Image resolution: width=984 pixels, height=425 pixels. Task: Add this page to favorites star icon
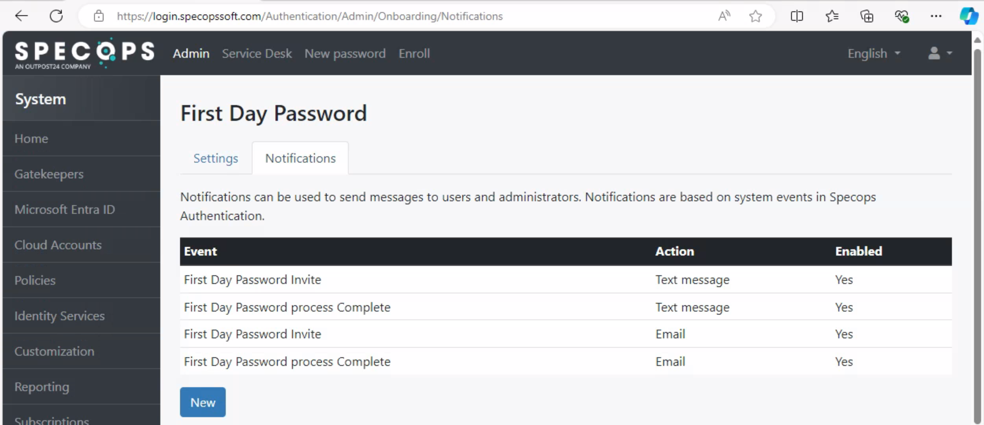pyautogui.click(x=755, y=16)
